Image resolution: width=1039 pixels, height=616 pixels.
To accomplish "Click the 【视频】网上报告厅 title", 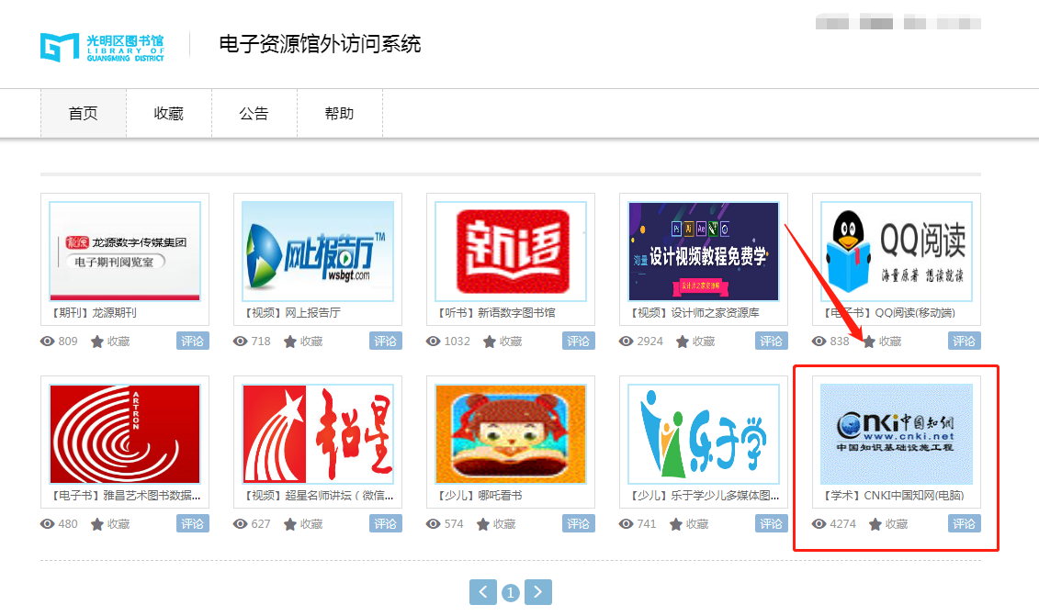I will tap(291, 313).
